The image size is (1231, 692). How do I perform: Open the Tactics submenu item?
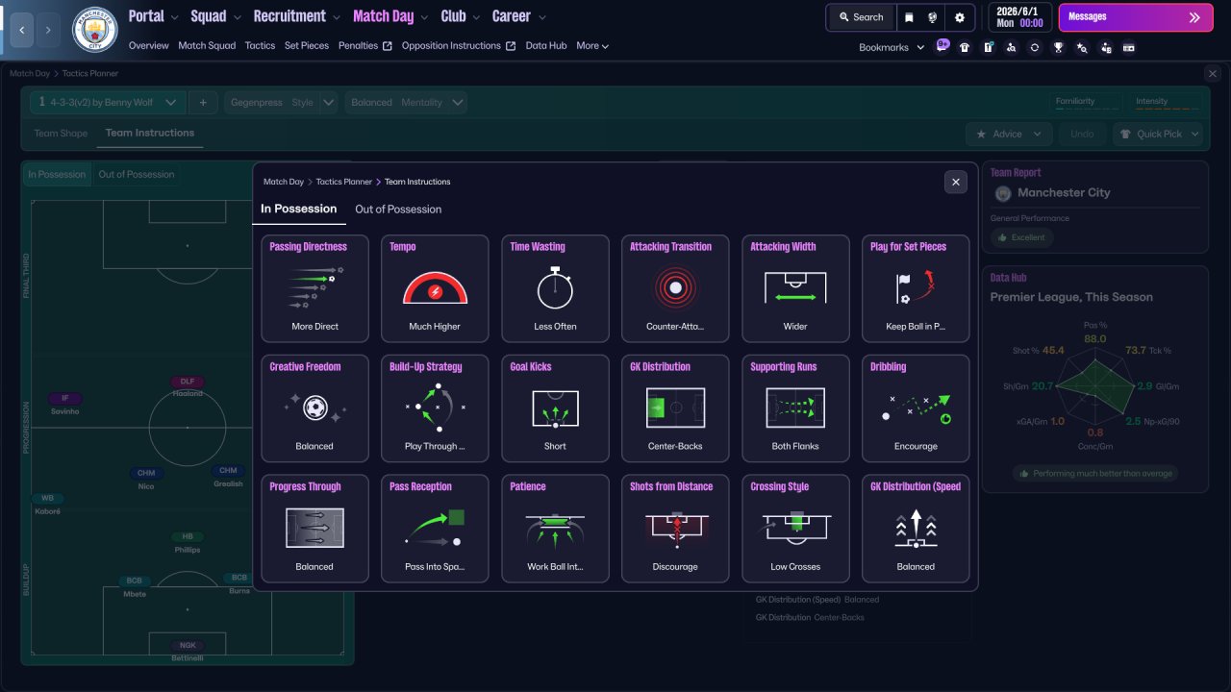coord(260,45)
